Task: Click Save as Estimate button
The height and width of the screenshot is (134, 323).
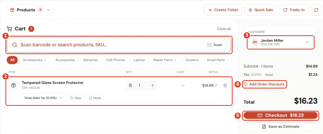Action: [x=281, y=127]
